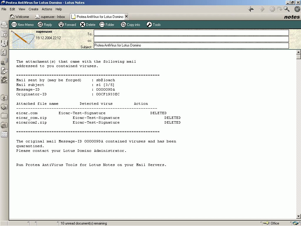Click the Stop navigation icon
This screenshot has width=301, height=226.
(x=272, y=9)
